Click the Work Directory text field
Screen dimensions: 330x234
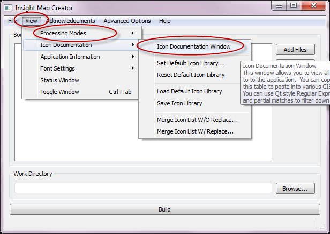pyautogui.click(x=143, y=188)
